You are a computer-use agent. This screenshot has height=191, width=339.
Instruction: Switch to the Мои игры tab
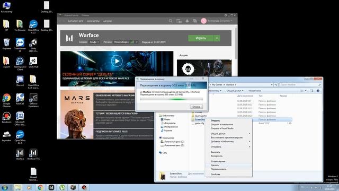pyautogui.click(x=93, y=21)
